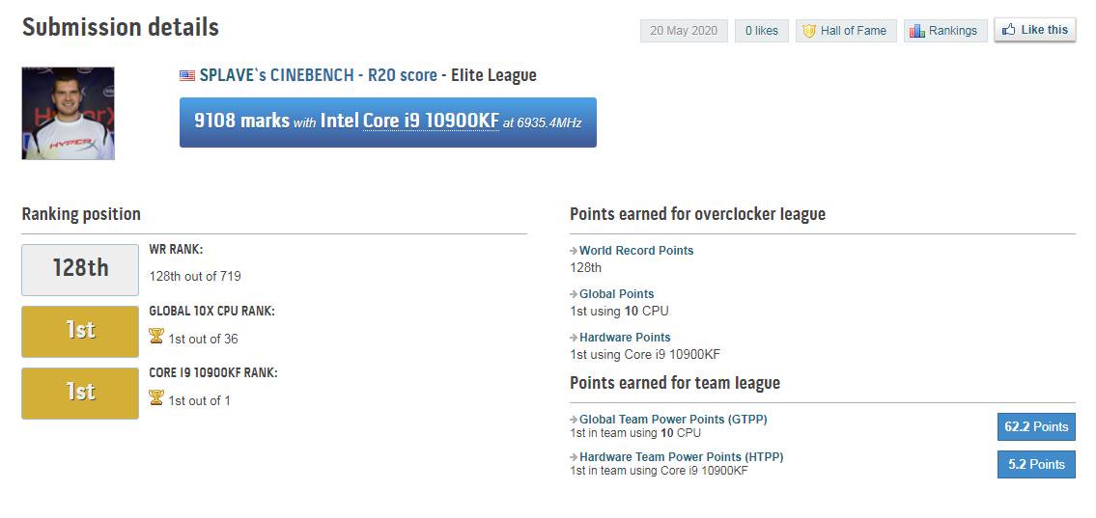Click the trophy icon next to 1st out of 36
The image size is (1096, 518).
click(x=156, y=337)
